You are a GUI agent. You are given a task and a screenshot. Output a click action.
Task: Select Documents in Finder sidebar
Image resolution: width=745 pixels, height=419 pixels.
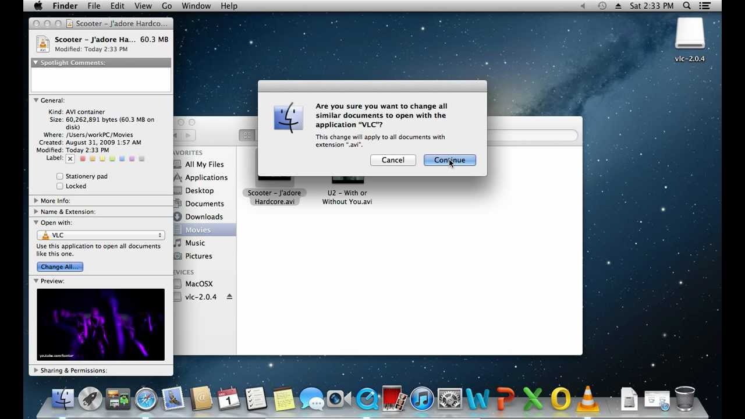coord(204,204)
